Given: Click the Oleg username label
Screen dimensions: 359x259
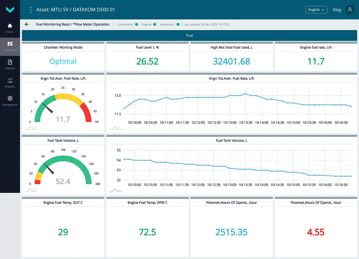Looking at the screenshot, I should [337, 10].
